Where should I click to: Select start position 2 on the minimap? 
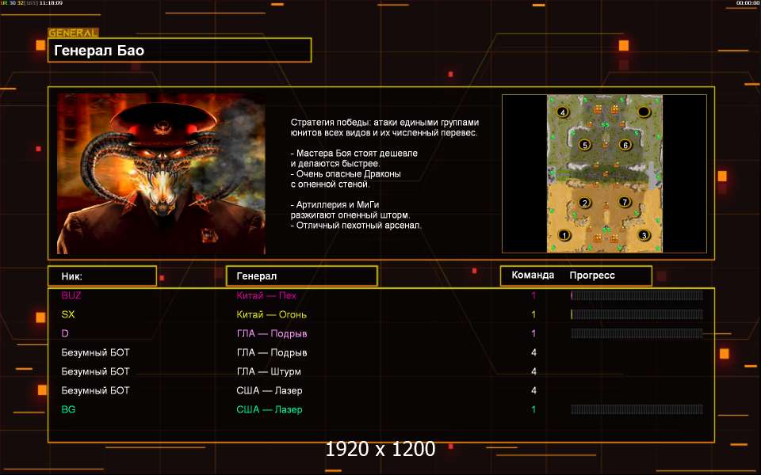(x=584, y=203)
